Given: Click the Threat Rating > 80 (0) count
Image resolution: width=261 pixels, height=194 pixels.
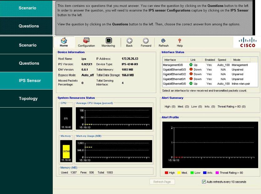Looking at the screenshot, I should (x=232, y=107).
